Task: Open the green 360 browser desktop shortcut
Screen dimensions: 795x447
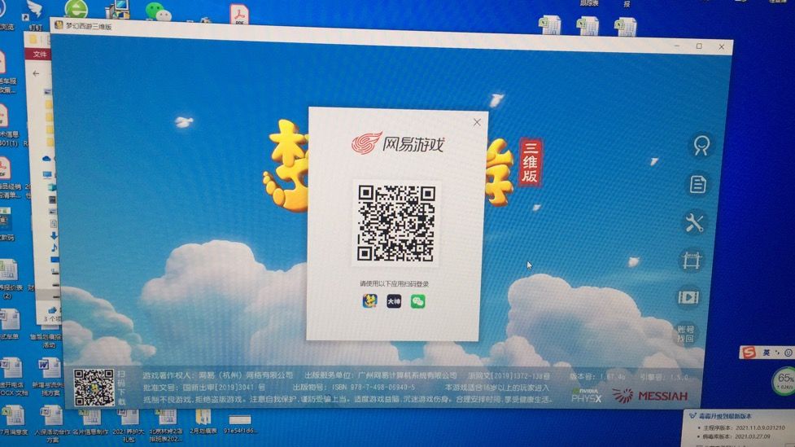Action: 76,8
